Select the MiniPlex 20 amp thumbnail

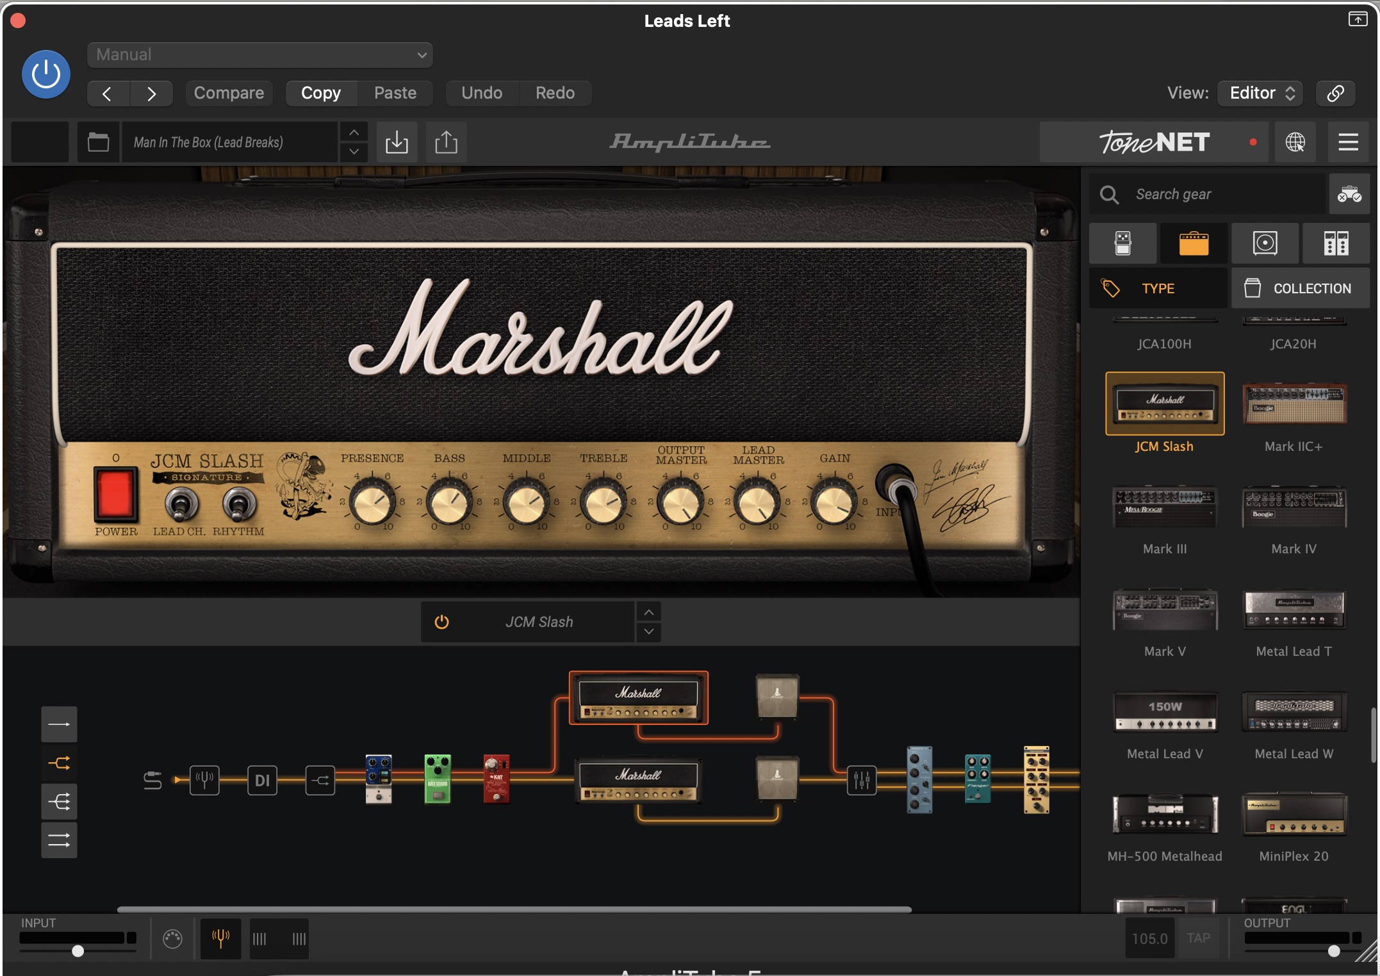tap(1294, 814)
